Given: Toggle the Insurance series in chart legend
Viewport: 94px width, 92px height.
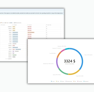Looking at the screenshot, I should point(80,81).
